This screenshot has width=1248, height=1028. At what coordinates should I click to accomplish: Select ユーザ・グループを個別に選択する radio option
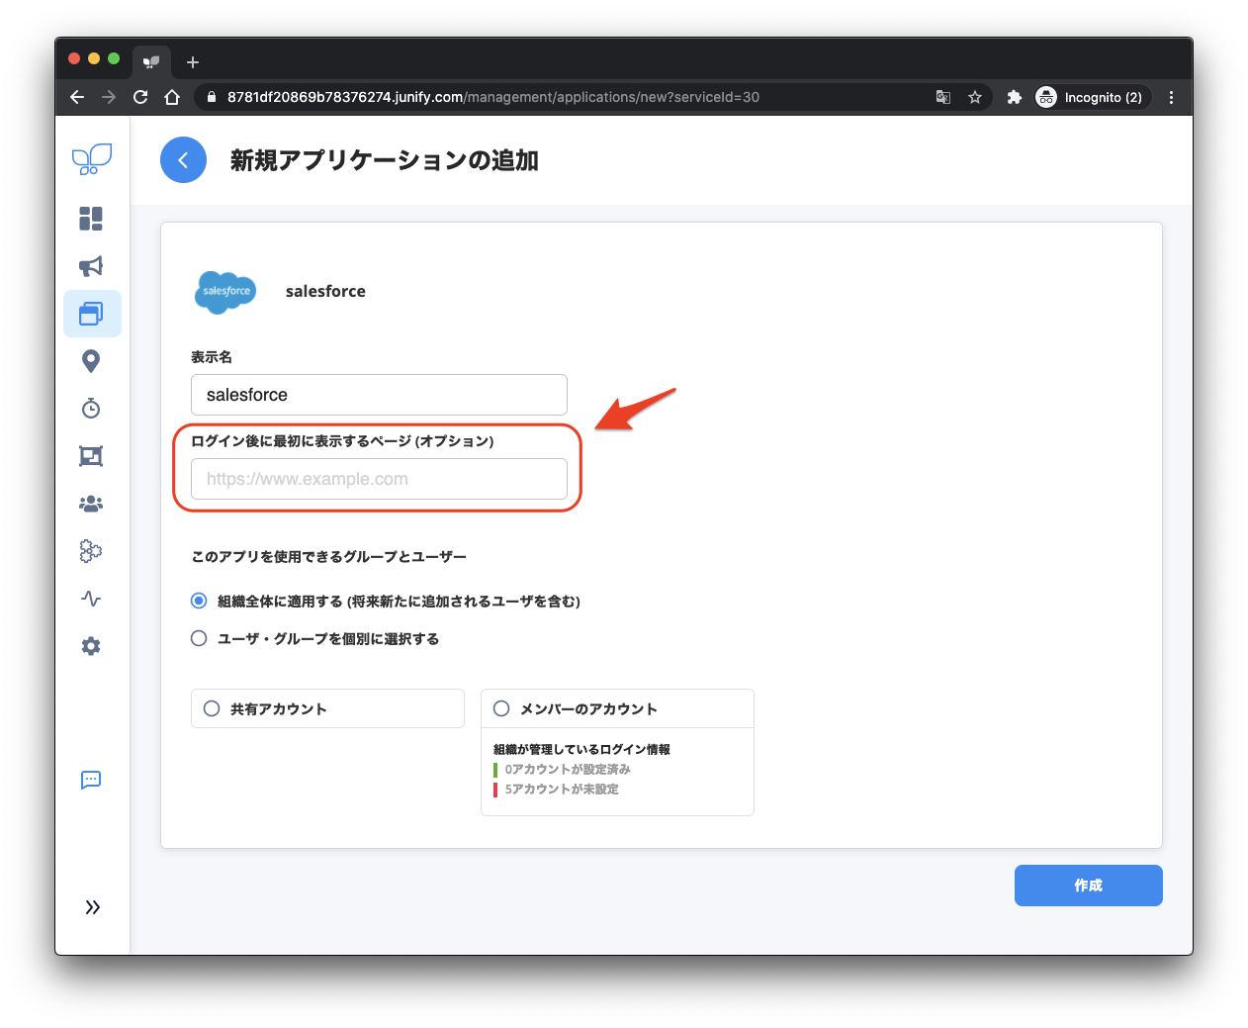click(x=199, y=638)
